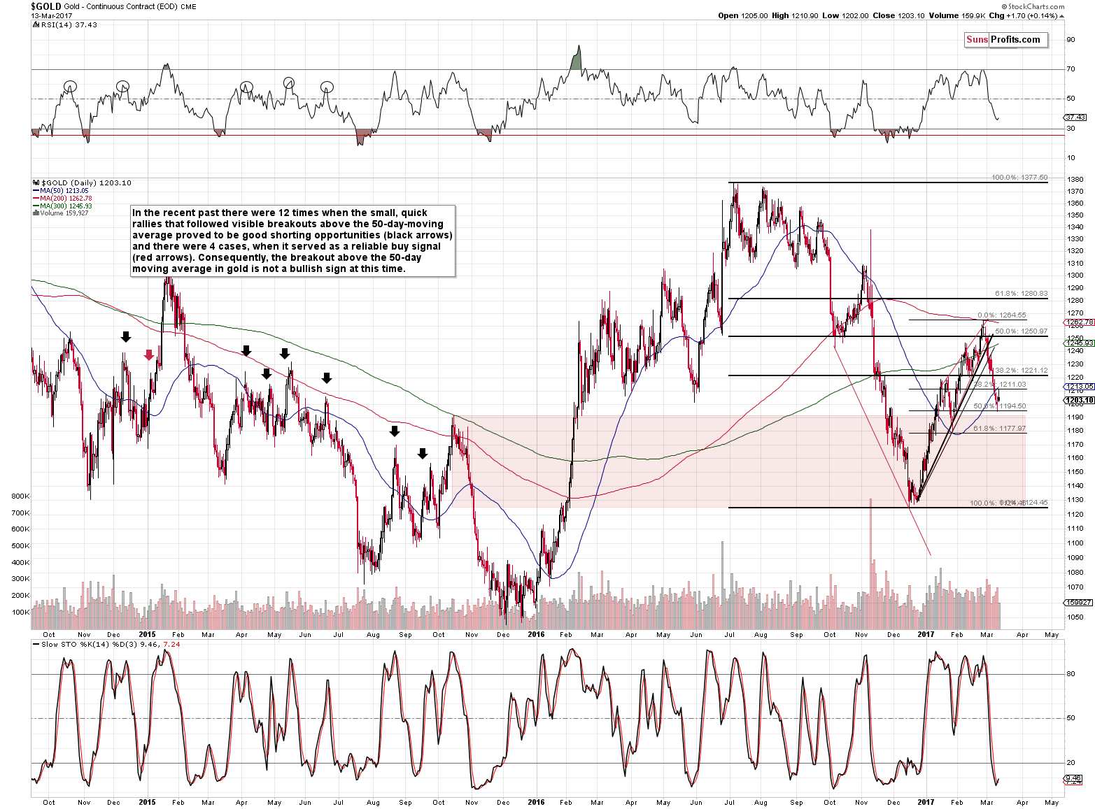The width and height of the screenshot is (1095, 809).
Task: Click the '50.0%: 1250.97' Fibonacci label
Action: tap(1021, 331)
